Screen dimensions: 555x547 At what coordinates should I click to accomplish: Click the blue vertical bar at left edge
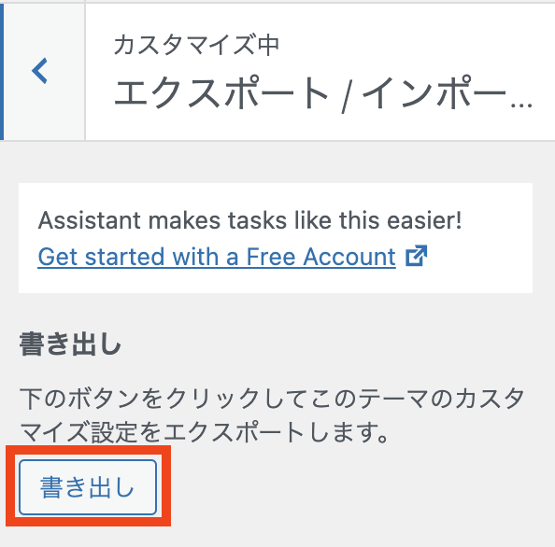point(2,72)
